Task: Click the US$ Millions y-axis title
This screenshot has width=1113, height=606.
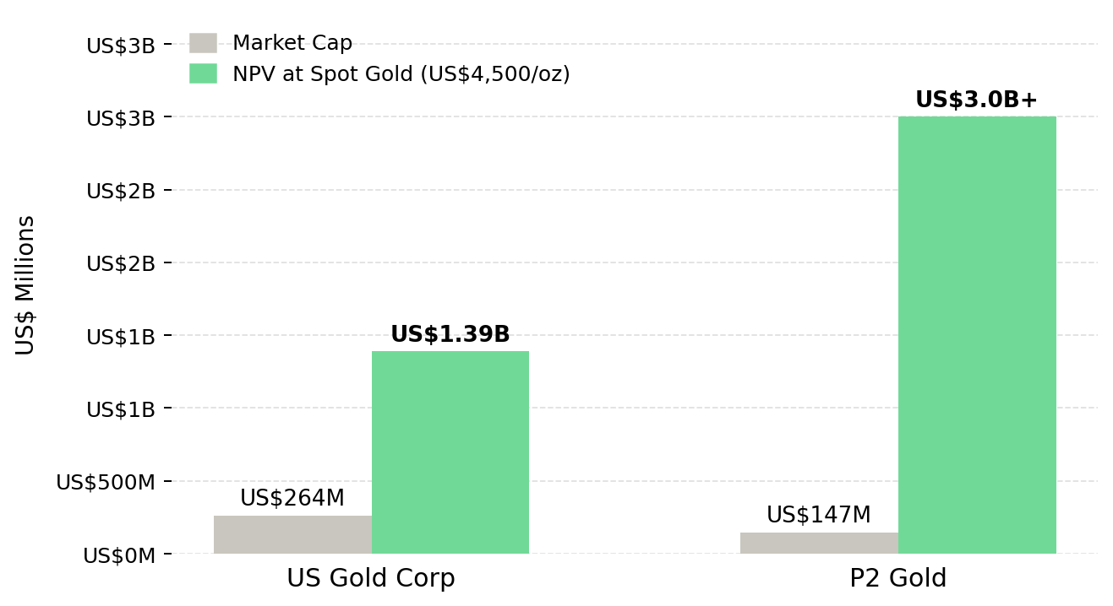Action: (25, 285)
